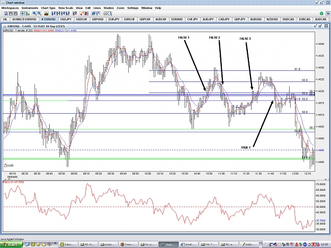The width and height of the screenshot is (331, 248).
Task: Open the Time Scale menu
Action: 66,8
